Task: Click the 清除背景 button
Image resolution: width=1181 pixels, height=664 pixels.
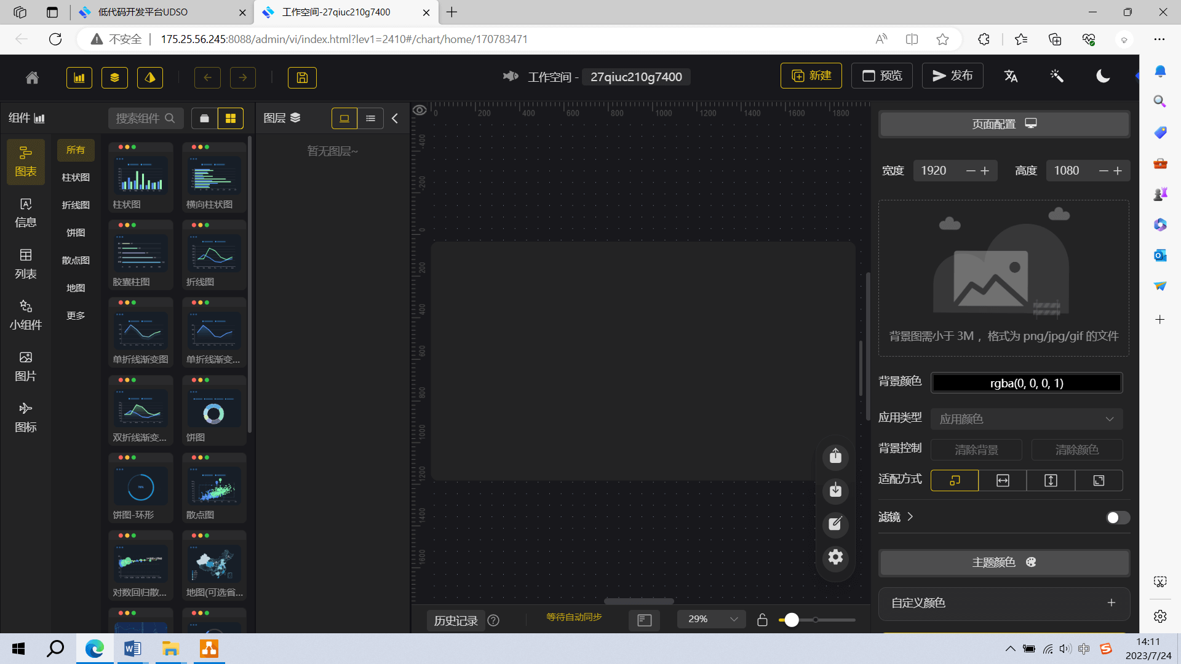Action: (976, 449)
